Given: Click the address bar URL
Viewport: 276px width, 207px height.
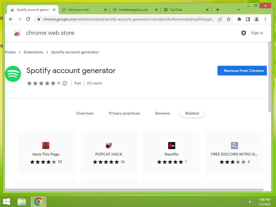Looking at the screenshot, I should pos(129,19).
